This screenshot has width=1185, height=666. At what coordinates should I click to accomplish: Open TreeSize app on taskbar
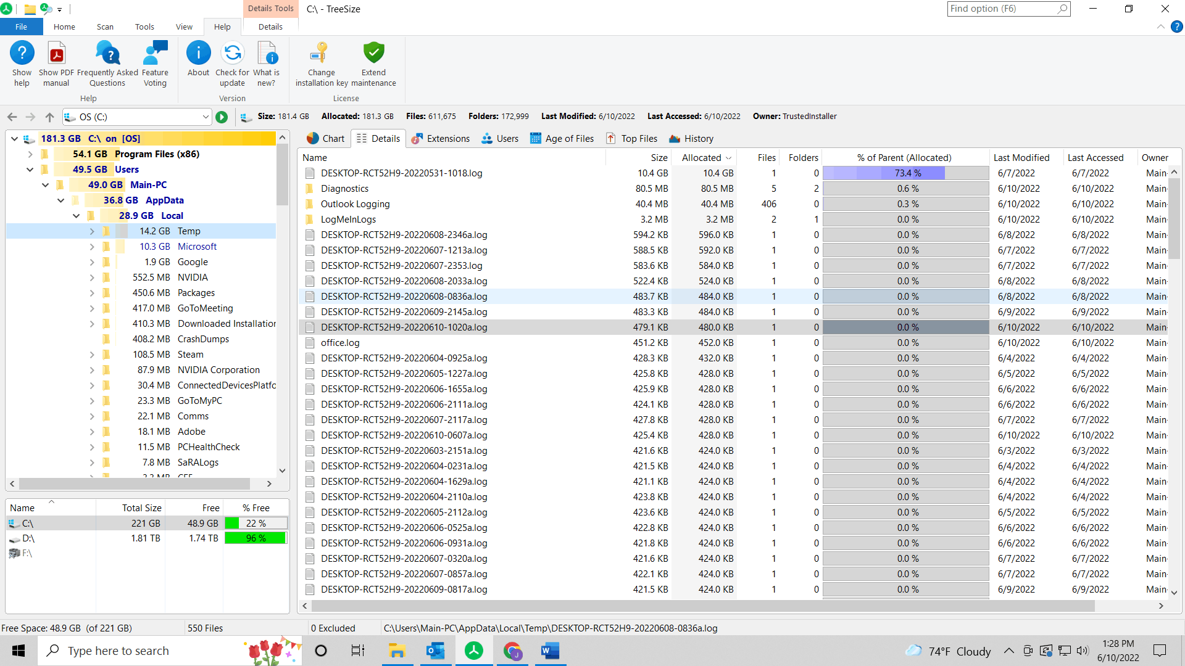tap(474, 651)
